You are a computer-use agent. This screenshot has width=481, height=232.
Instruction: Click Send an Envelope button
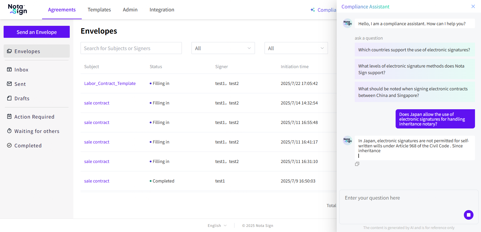pos(37,32)
